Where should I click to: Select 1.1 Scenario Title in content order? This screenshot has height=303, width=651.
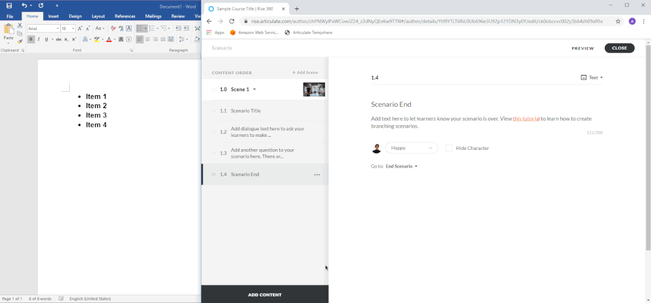click(x=264, y=111)
